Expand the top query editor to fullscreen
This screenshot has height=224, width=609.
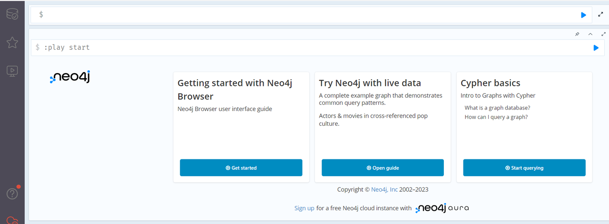(x=600, y=15)
